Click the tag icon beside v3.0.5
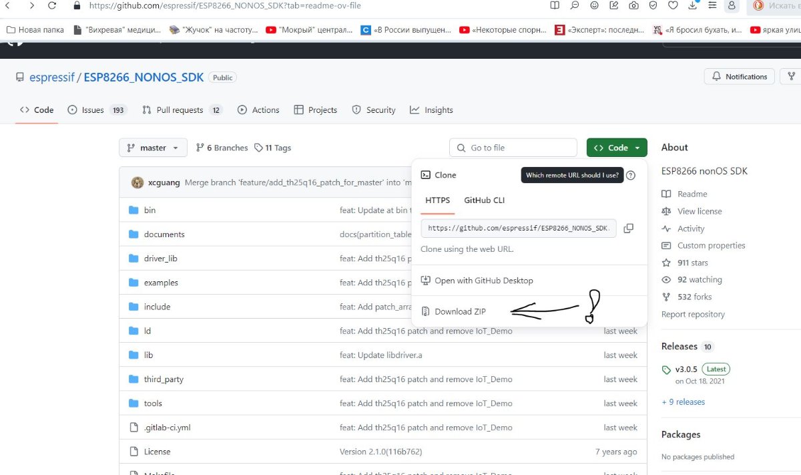The width and height of the screenshot is (801, 475). click(x=666, y=369)
